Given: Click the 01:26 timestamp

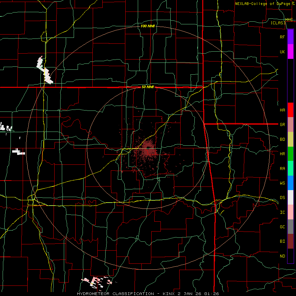Looking at the screenshot, I should pos(211,294).
